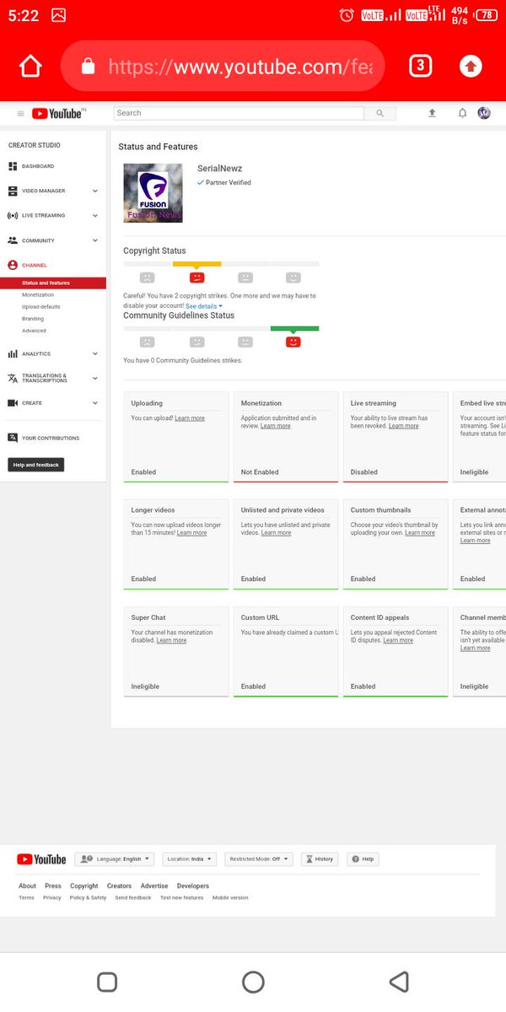Viewport: 506px width, 1012px height.
Task: Expand the Analytics section
Action: tap(94, 354)
